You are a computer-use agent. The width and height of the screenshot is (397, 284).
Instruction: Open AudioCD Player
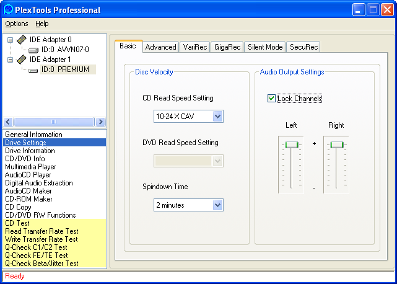[x=55, y=175]
